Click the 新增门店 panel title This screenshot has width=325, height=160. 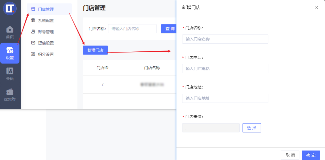click(191, 8)
